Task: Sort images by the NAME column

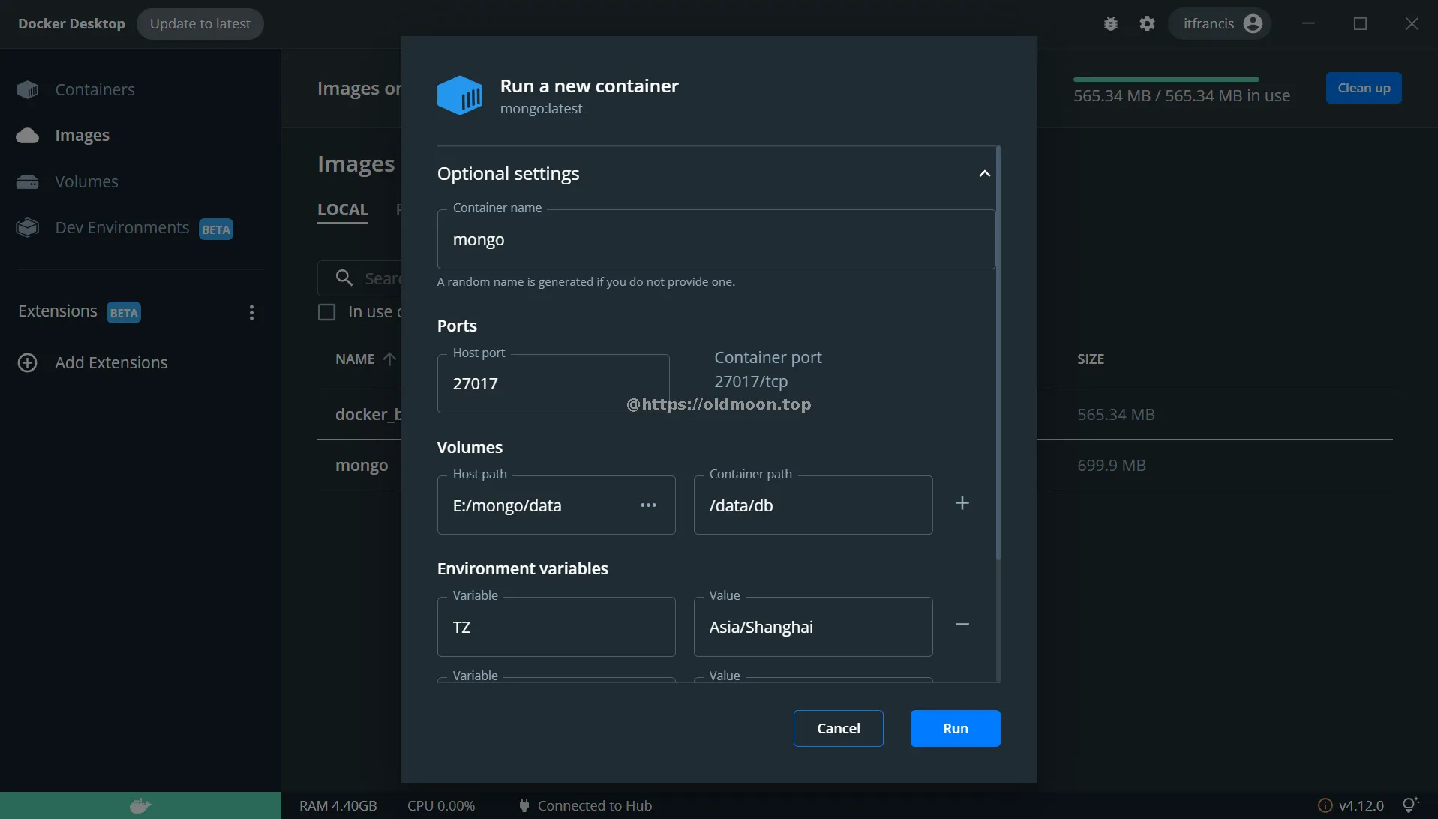Action: [x=356, y=359]
